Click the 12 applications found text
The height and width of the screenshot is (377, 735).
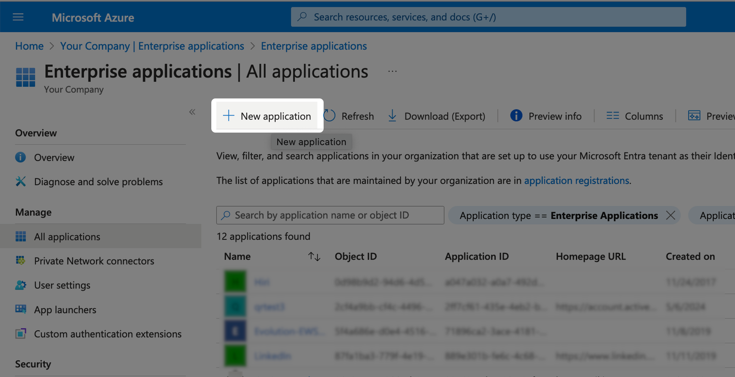click(x=264, y=236)
